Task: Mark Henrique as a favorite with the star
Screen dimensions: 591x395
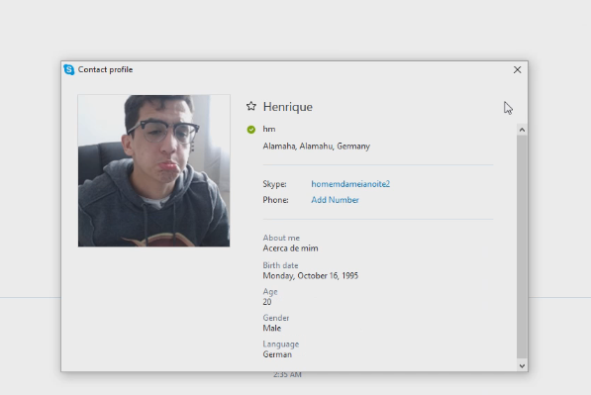Action: [251, 106]
